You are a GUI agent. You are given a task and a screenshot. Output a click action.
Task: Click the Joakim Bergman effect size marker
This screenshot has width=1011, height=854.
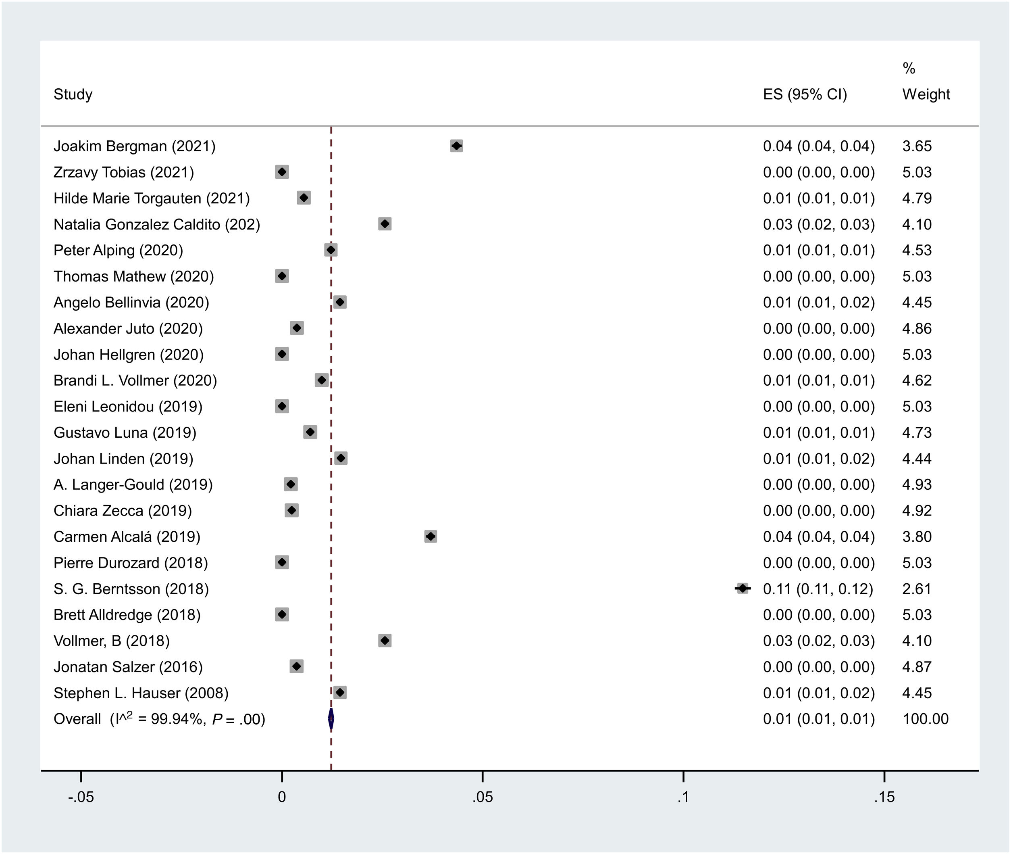click(x=456, y=146)
